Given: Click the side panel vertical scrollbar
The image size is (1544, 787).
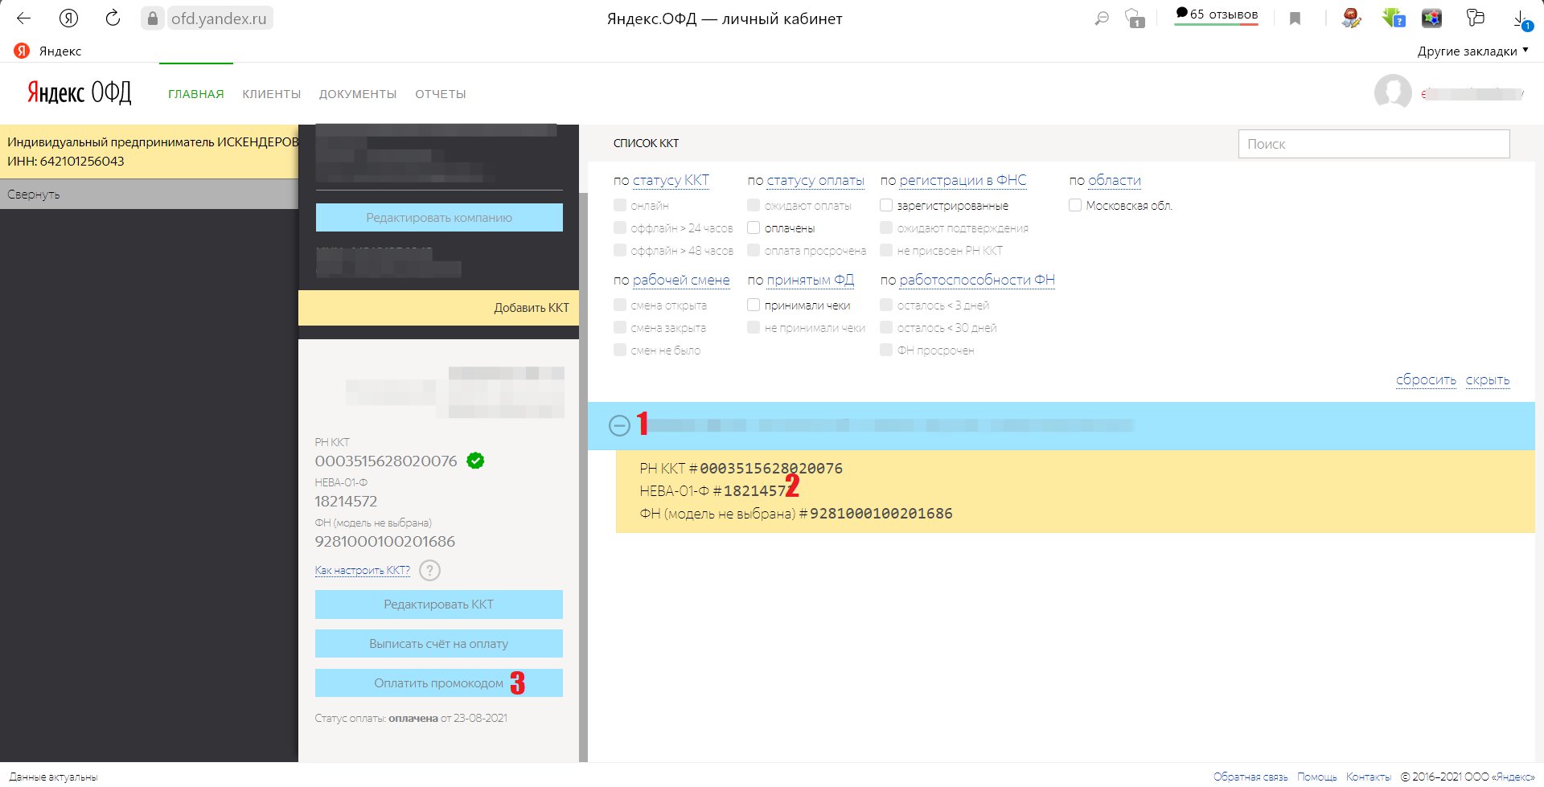Looking at the screenshot, I should pos(583,478).
